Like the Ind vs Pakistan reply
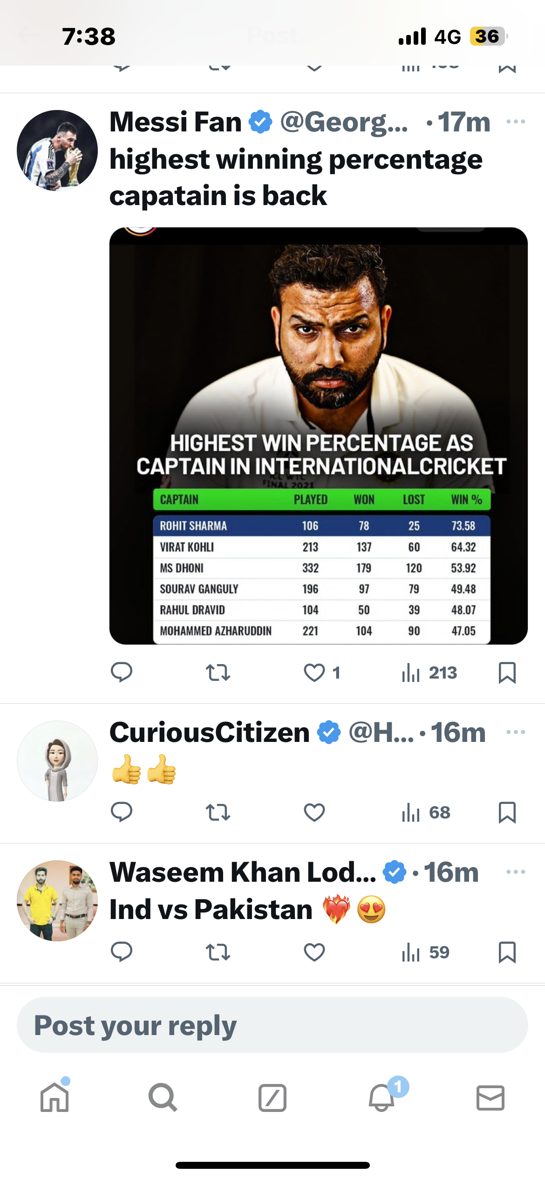The height and width of the screenshot is (1180, 545). (x=314, y=952)
